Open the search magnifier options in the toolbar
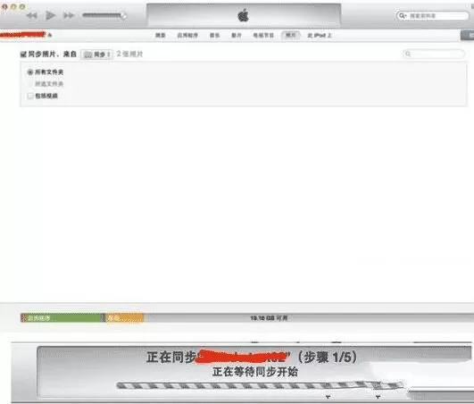474x404 pixels. (402, 15)
